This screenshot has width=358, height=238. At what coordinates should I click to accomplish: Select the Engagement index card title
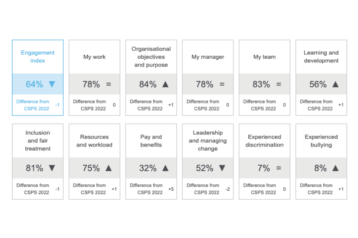[38, 57]
